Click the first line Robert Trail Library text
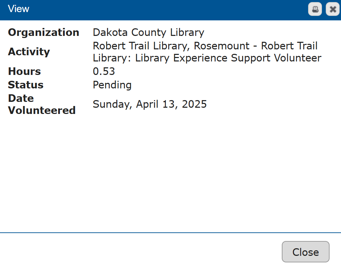The width and height of the screenshot is (341, 270). coord(141,46)
